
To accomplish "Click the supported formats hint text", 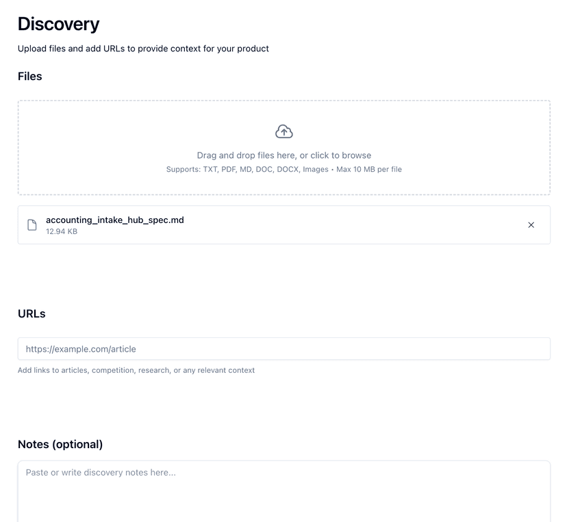I will click(x=283, y=169).
